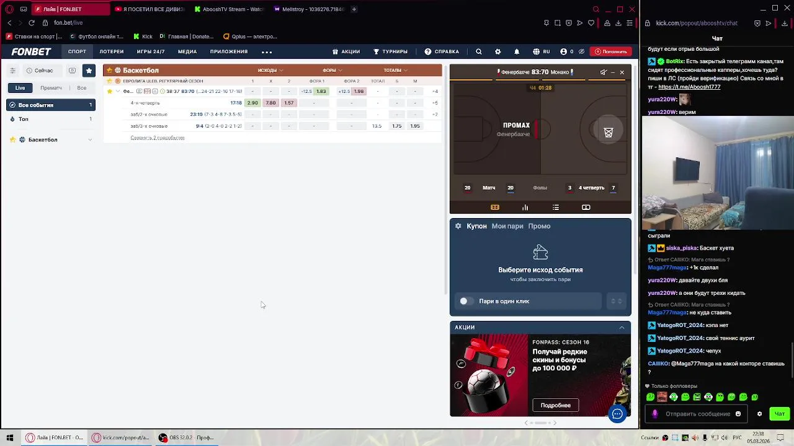Open event list view in match tracker
Viewport: 794px width, 446px height.
(556, 208)
